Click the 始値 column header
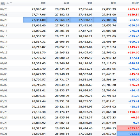Screen dimensions: 140x136 [x=43, y=3]
